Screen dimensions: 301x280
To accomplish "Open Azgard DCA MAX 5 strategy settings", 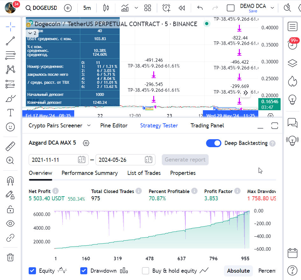I will [x=86, y=143].
